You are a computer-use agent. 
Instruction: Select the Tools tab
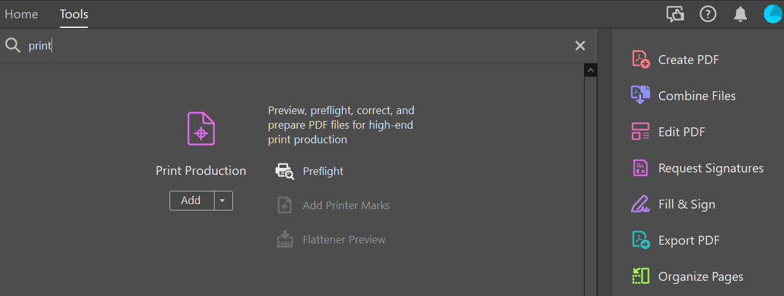point(74,14)
